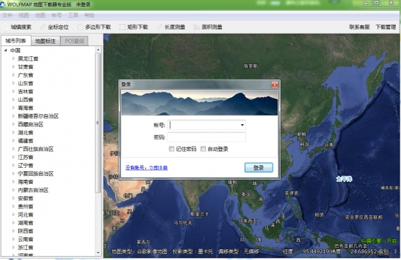Select 湖南省 in the city list
401x260 pixels.
(25, 223)
